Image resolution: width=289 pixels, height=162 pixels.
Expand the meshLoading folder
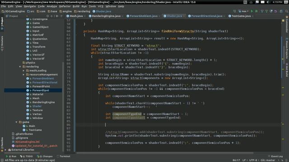pyautogui.click(x=23, y=71)
